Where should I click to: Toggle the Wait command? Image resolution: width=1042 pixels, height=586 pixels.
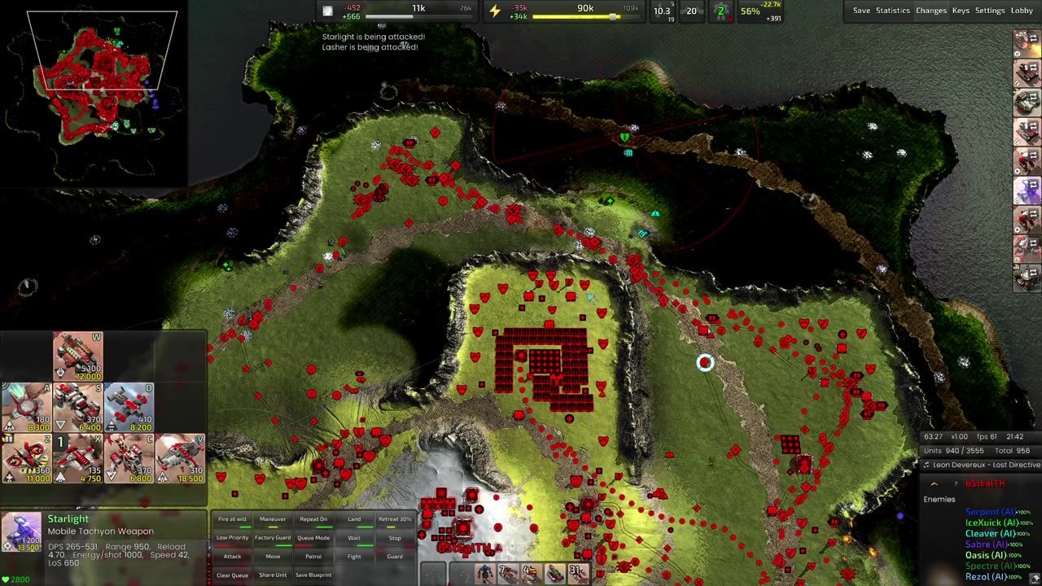354,538
